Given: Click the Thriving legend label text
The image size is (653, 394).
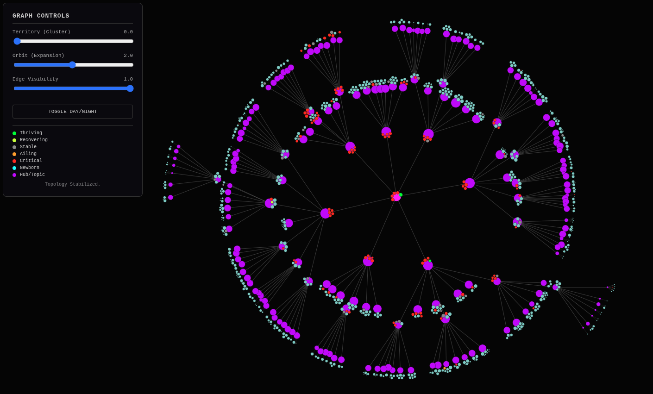Looking at the screenshot, I should pos(31,133).
